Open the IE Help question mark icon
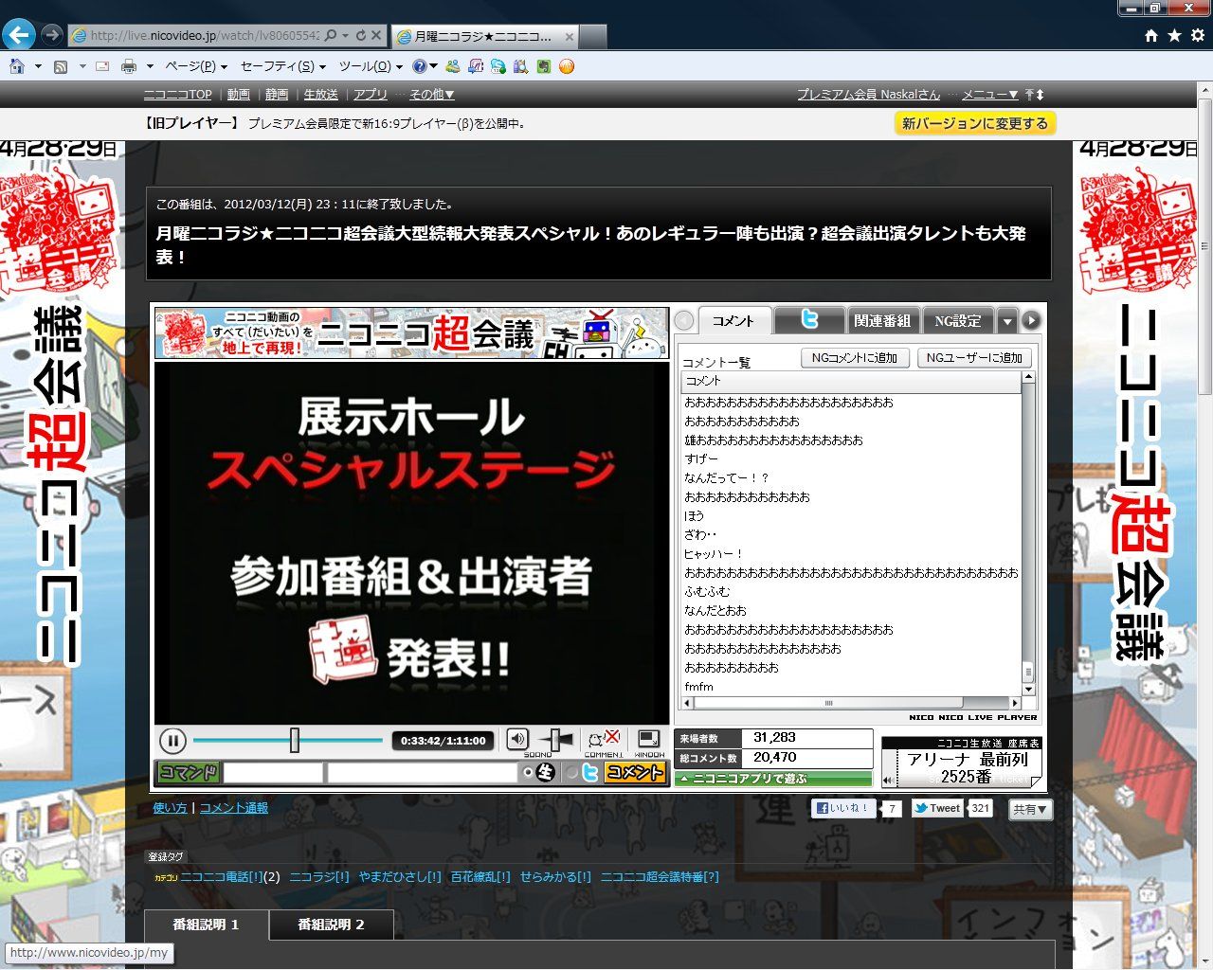This screenshot has height=970, width=1213. [x=420, y=66]
